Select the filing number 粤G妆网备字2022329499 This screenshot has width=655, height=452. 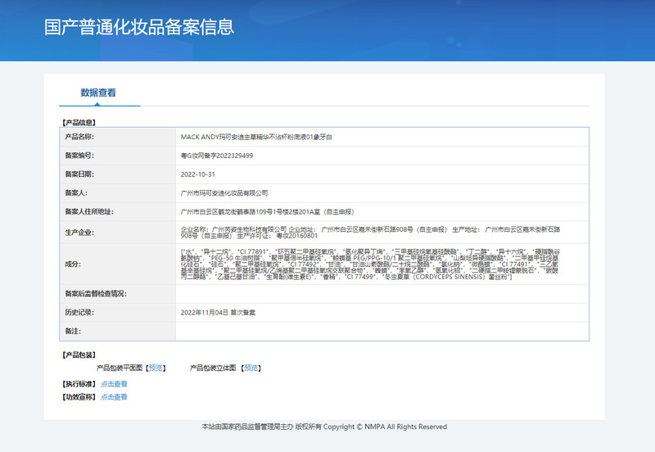coord(217,156)
